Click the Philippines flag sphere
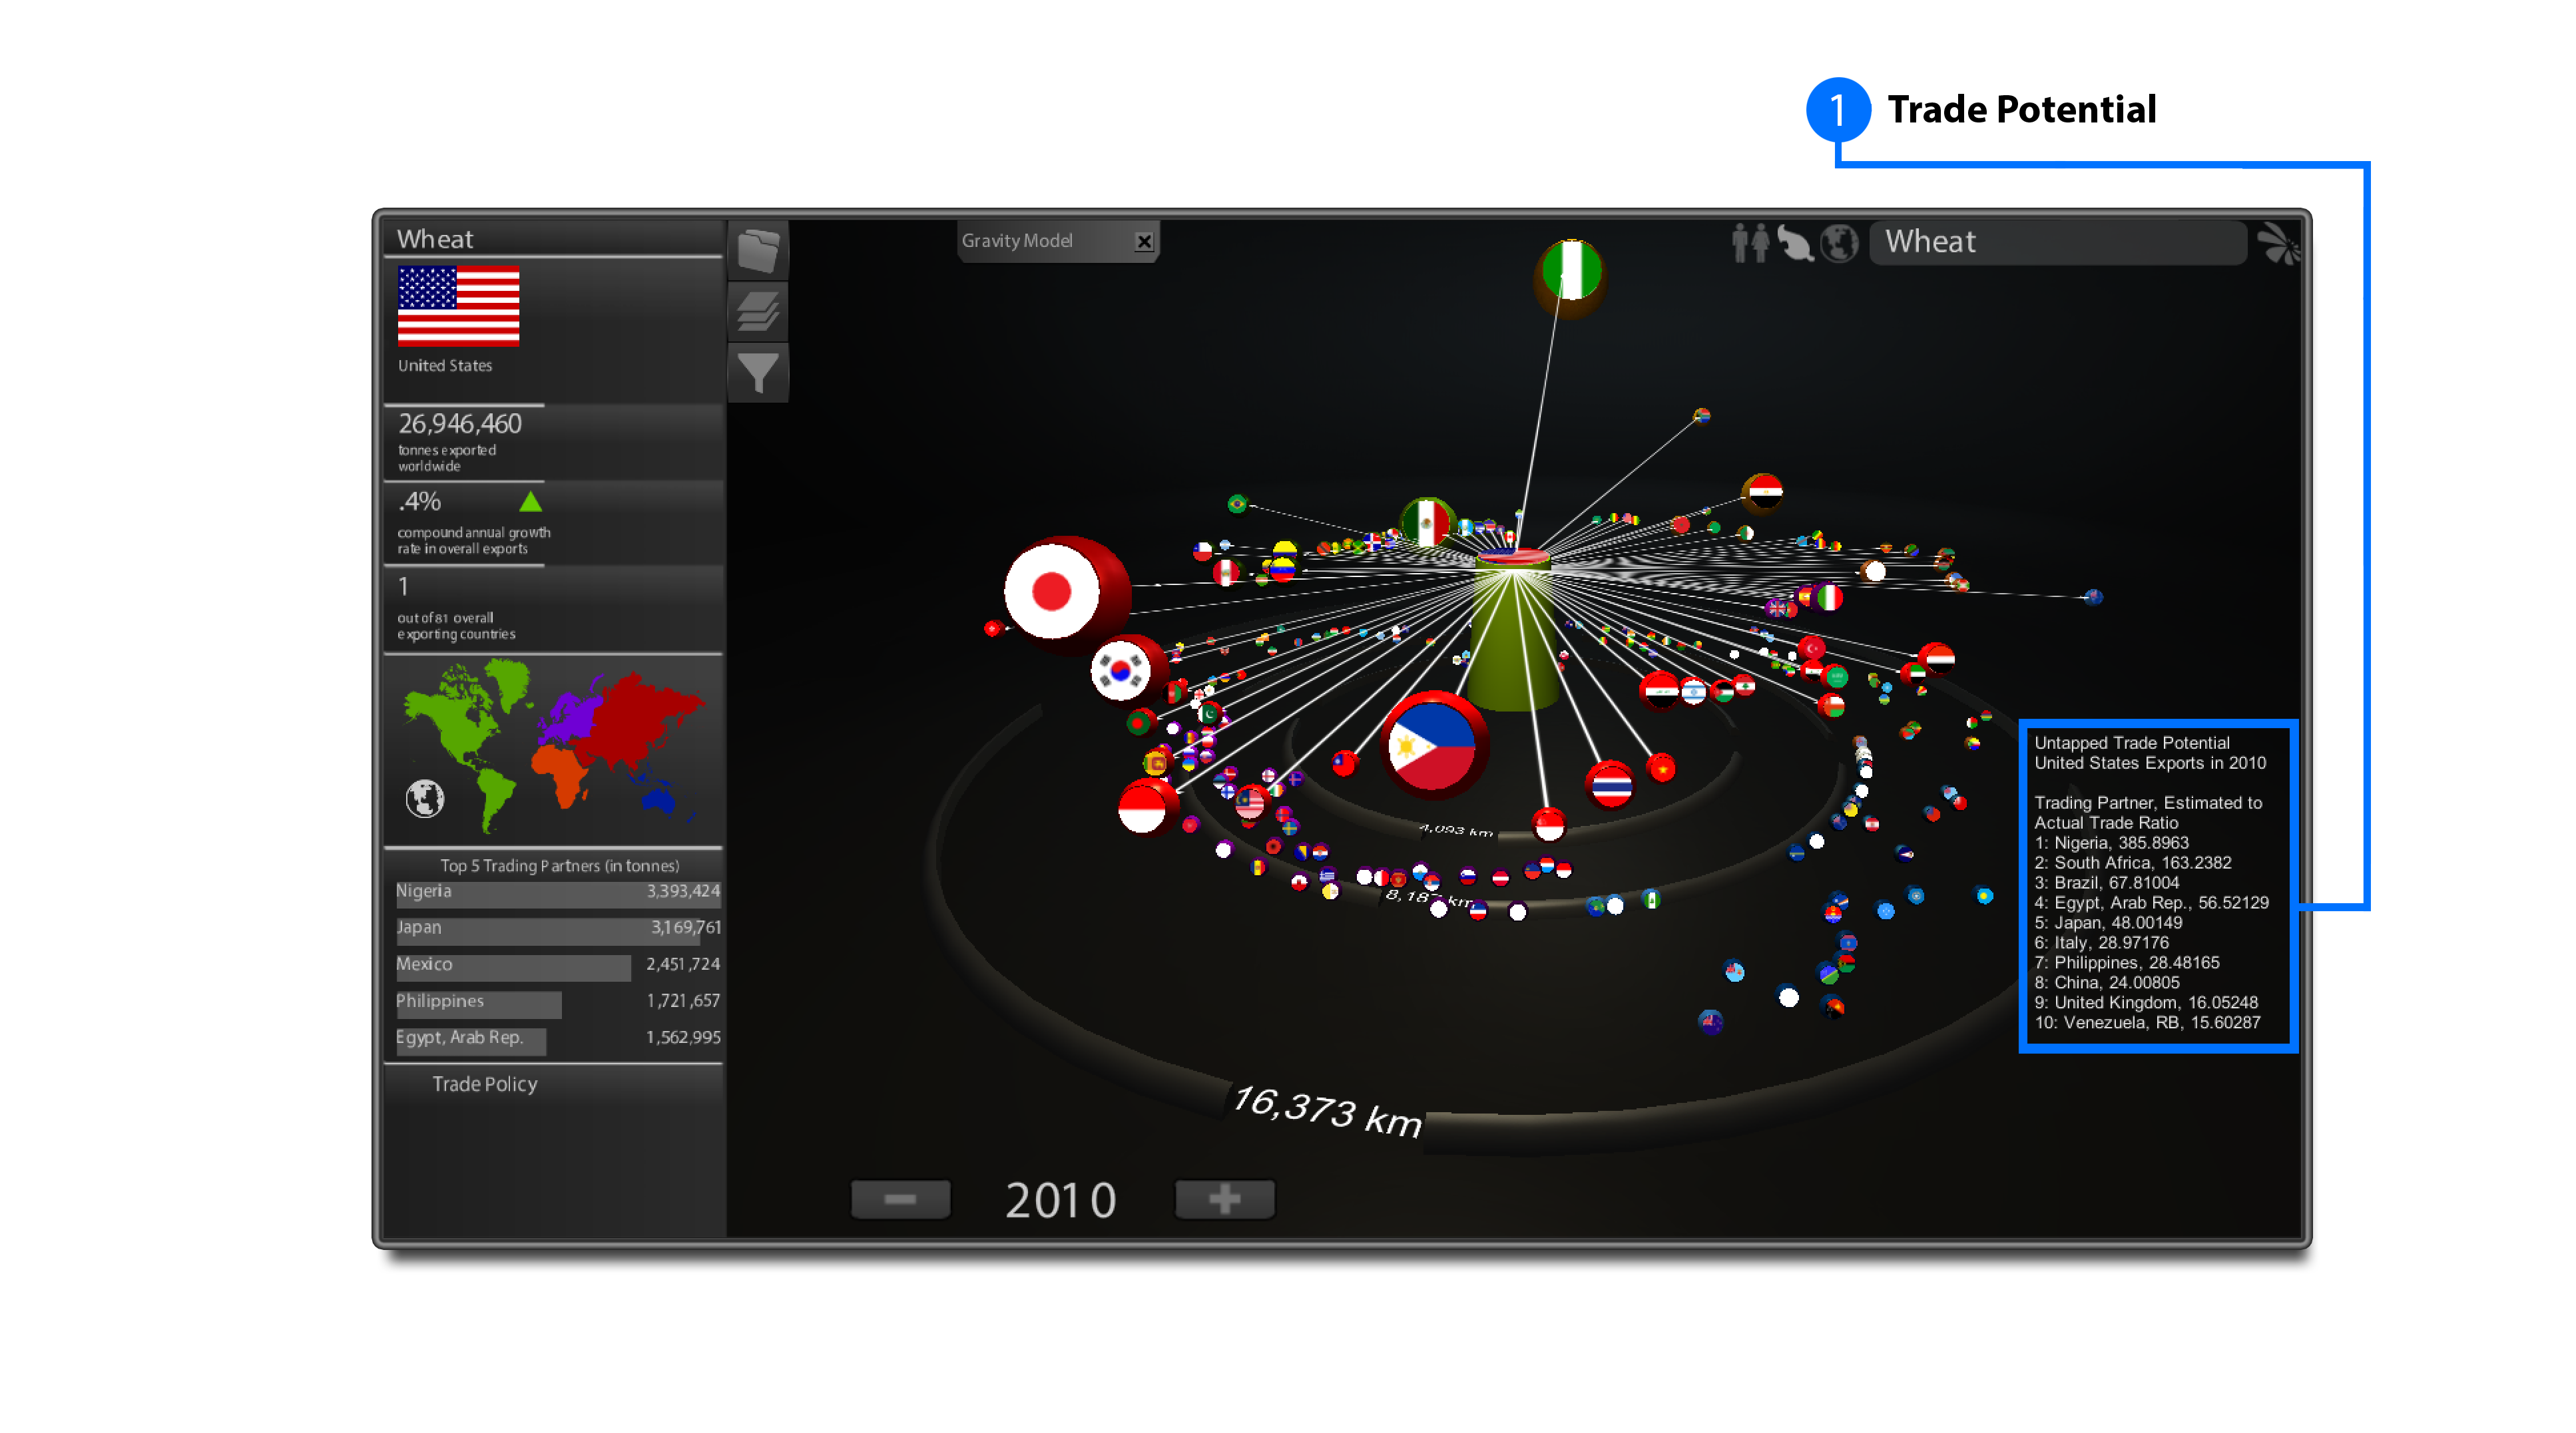This screenshot has height=1433, width=2576. point(1435,745)
